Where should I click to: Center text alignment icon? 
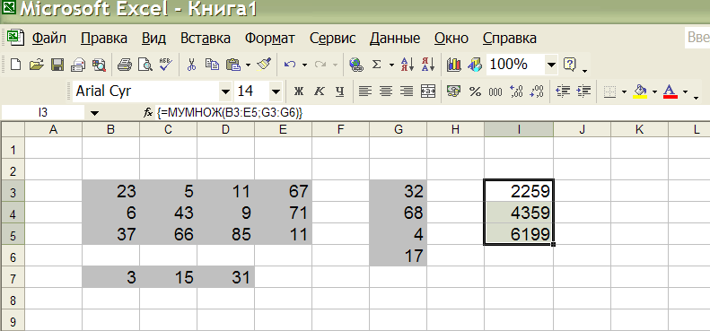click(386, 91)
